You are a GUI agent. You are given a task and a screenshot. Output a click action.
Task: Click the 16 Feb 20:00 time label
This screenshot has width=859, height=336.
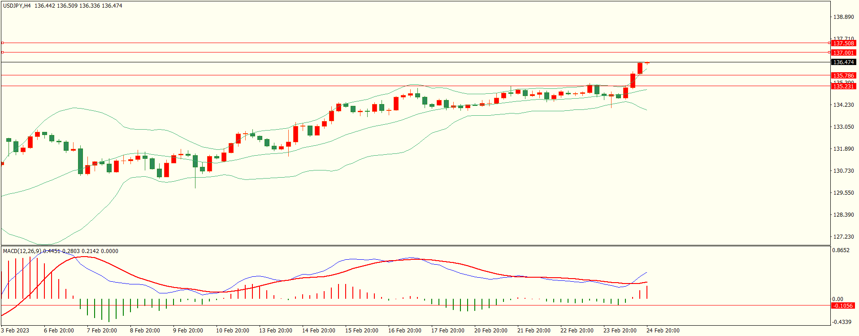[405, 331]
